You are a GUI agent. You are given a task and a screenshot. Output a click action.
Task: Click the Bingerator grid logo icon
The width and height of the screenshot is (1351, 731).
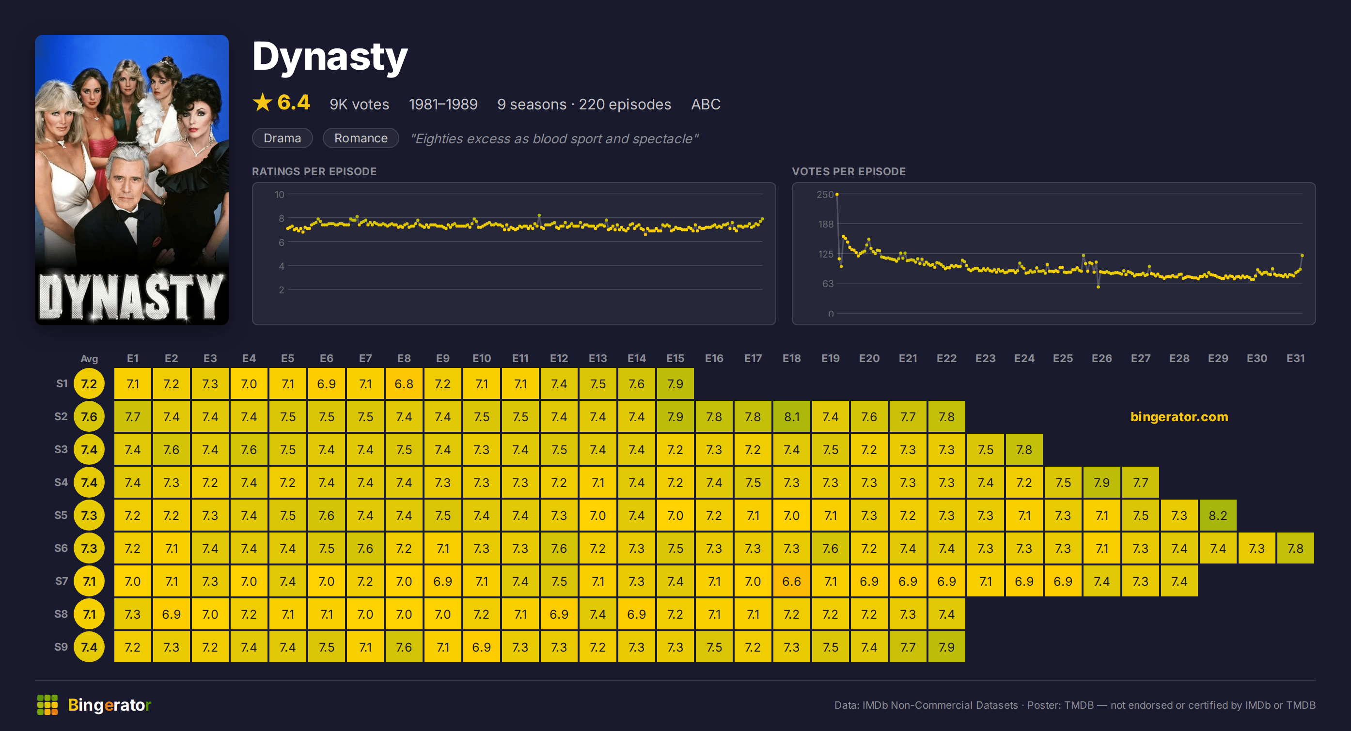point(47,705)
